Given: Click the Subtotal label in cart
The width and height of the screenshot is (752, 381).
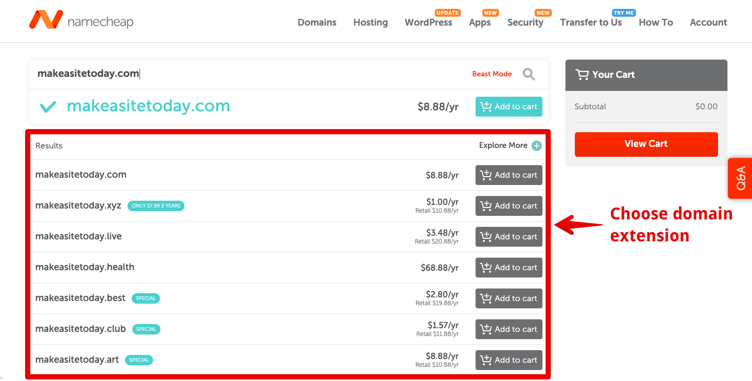Looking at the screenshot, I should pyautogui.click(x=591, y=107).
